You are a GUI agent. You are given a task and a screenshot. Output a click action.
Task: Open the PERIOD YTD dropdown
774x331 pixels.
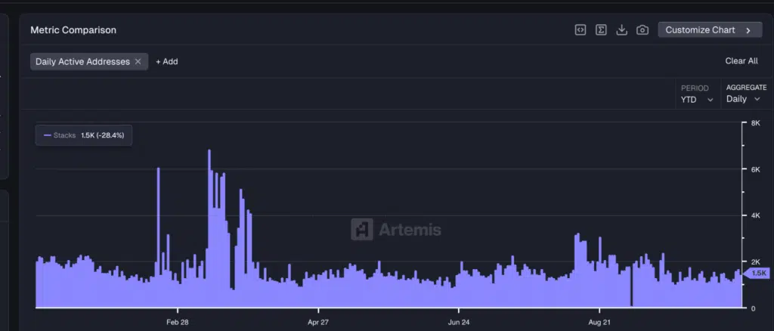tap(697, 99)
